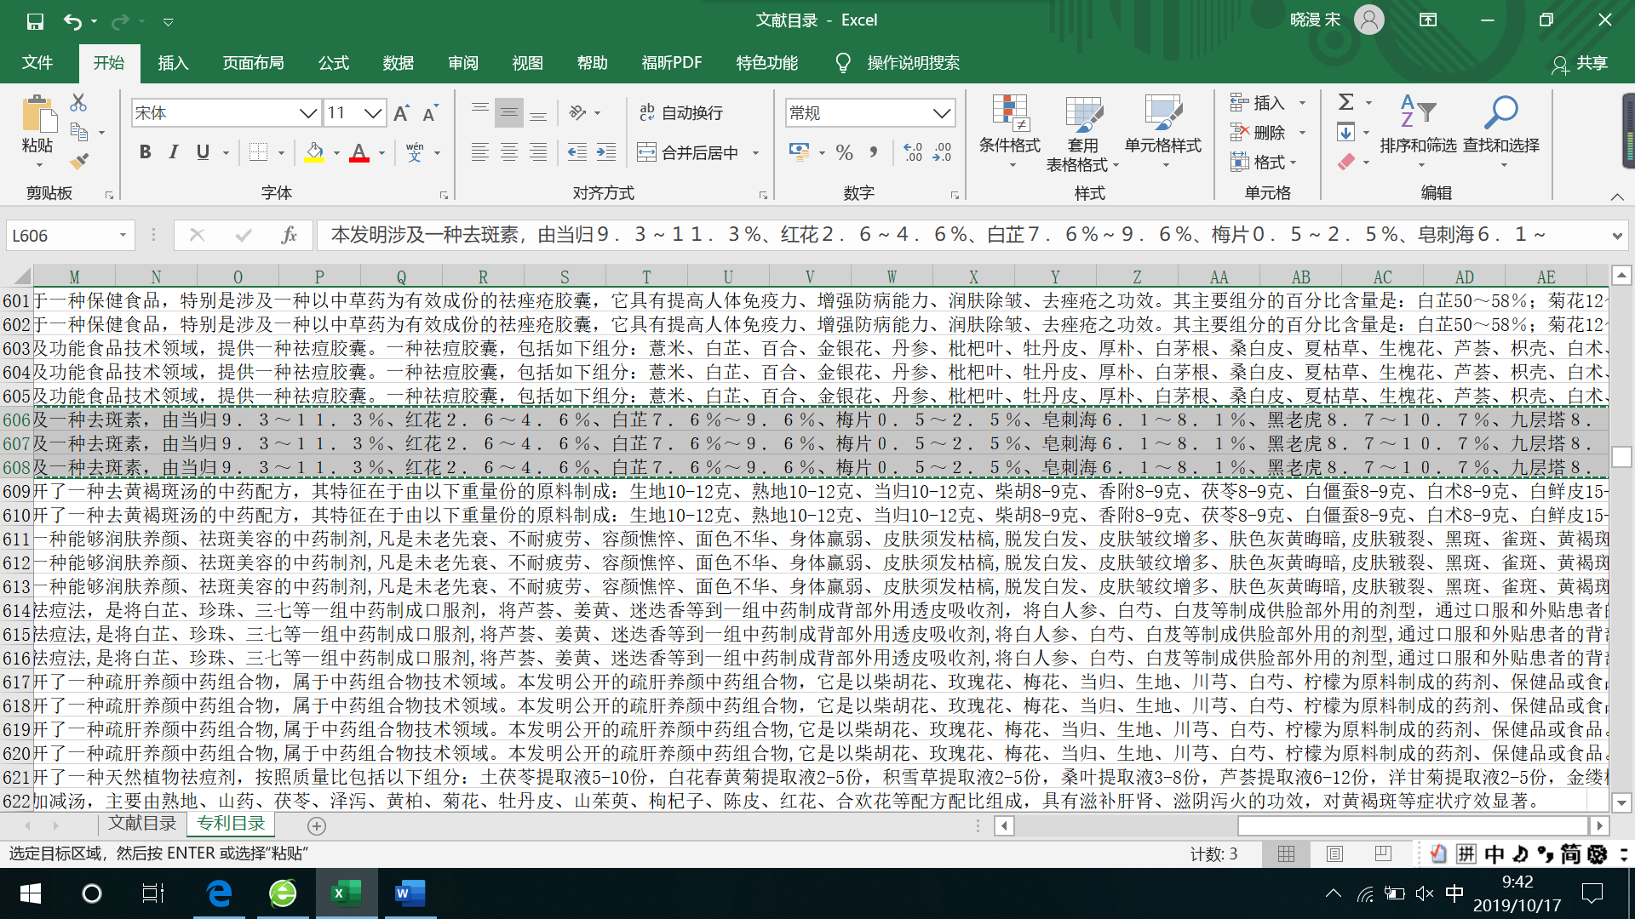Toggle bold formatting

coord(146,152)
